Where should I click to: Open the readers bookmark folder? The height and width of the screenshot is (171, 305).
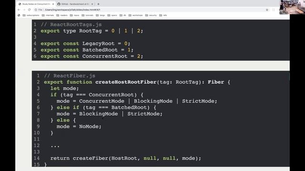[62, 15]
